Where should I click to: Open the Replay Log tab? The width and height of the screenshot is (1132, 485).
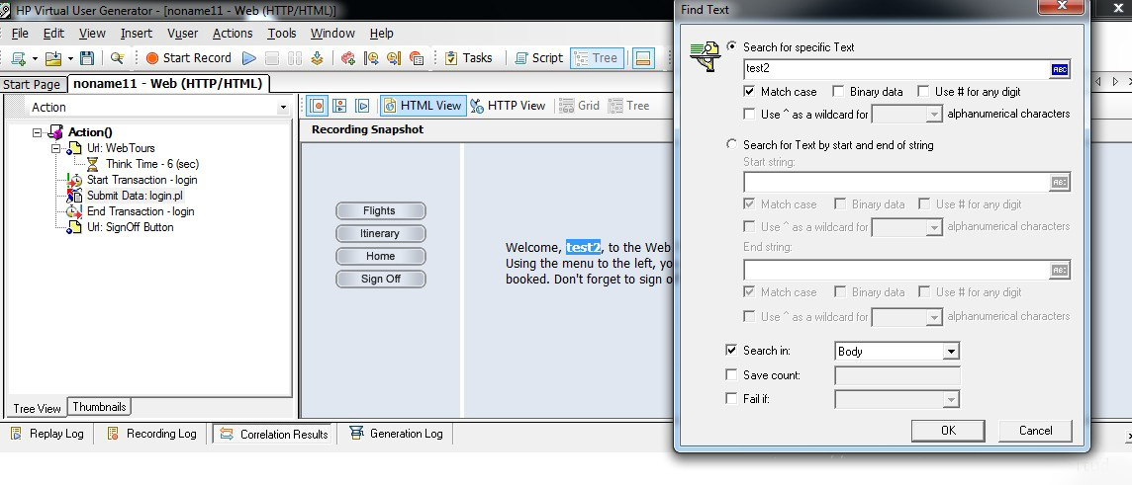(x=47, y=434)
